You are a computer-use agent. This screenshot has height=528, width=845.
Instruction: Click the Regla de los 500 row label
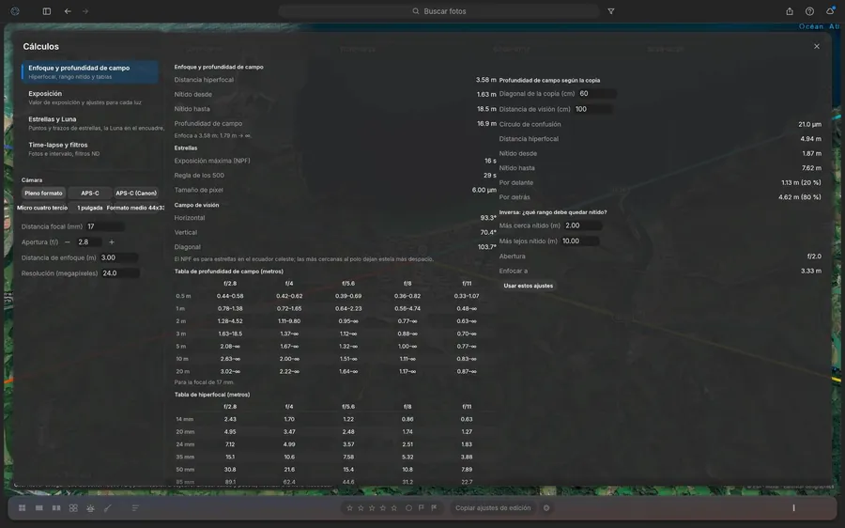click(199, 176)
